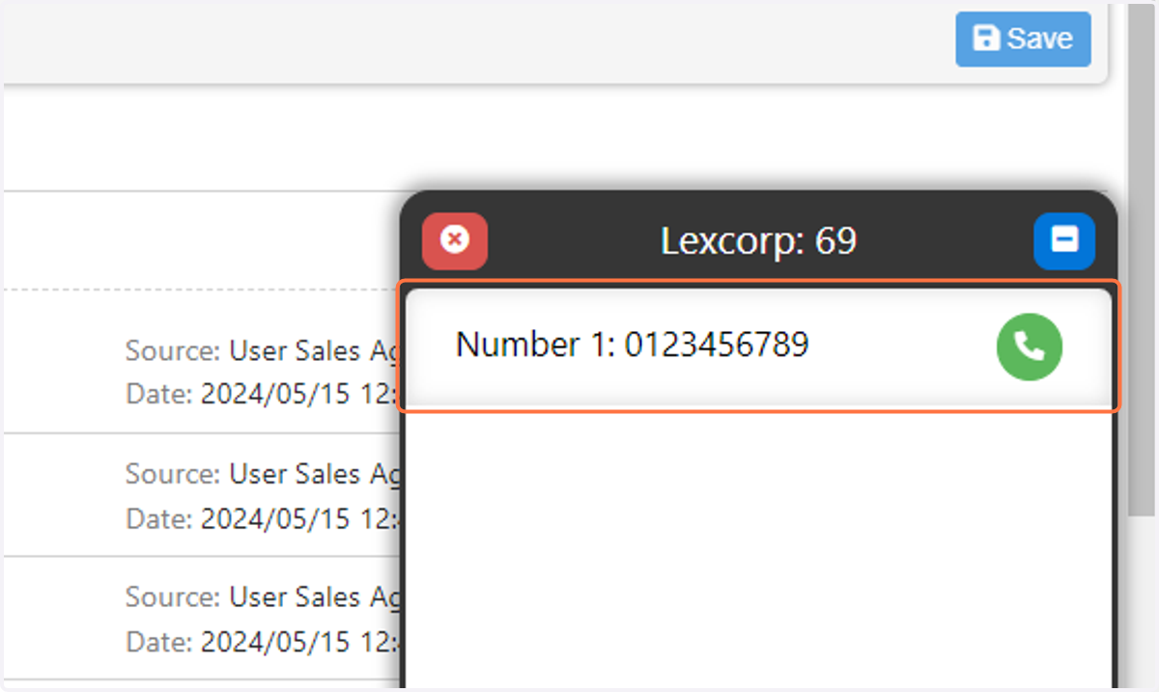Close the Lexcorp dialer popup
The height and width of the screenshot is (692, 1159).
click(x=455, y=239)
